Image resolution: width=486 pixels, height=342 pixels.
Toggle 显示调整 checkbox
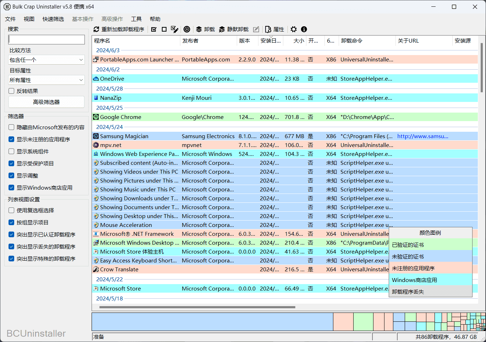[x=11, y=175]
